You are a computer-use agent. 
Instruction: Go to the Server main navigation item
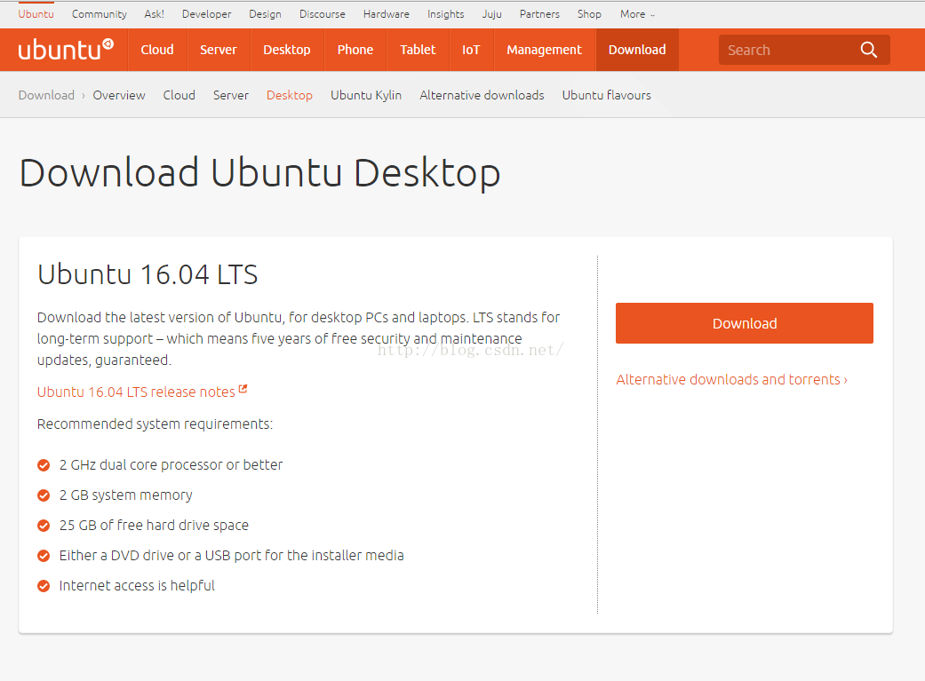click(218, 50)
